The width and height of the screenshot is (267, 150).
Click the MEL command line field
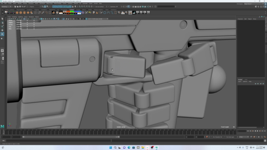(59, 141)
